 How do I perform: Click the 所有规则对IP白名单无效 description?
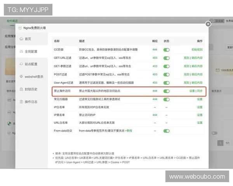pyautogui.click(x=94, y=107)
